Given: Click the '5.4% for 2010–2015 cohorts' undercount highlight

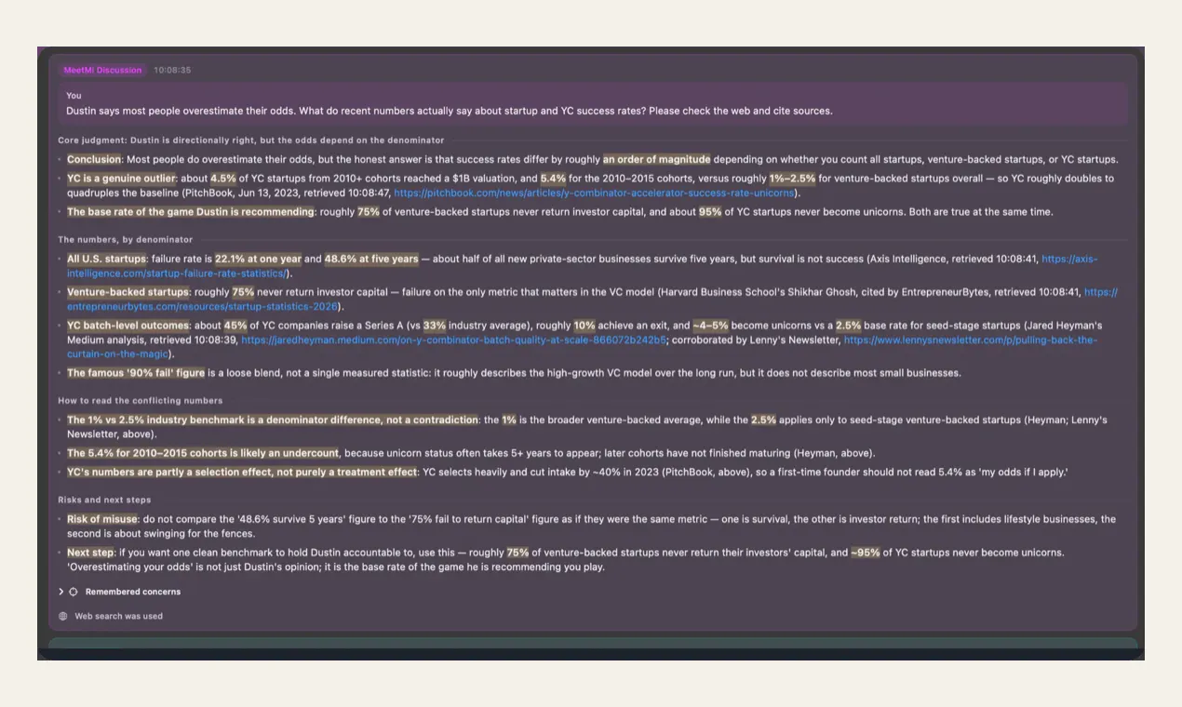Looking at the screenshot, I should (x=203, y=454).
